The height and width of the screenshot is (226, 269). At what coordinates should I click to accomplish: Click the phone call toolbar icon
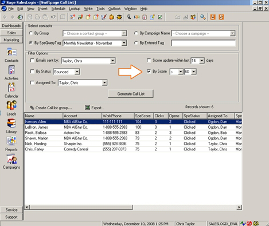click(x=129, y=17)
